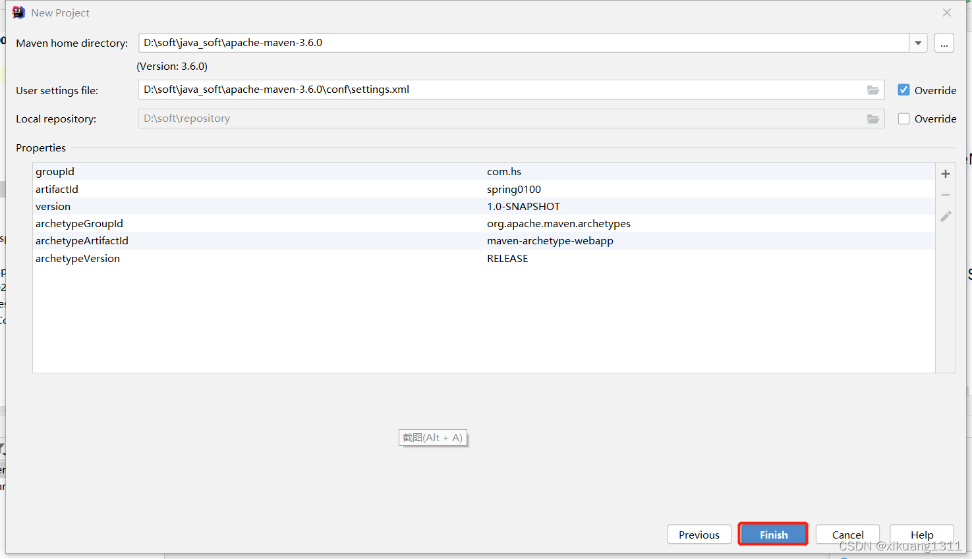Click the Finish button
The width and height of the screenshot is (972, 559).
773,534
